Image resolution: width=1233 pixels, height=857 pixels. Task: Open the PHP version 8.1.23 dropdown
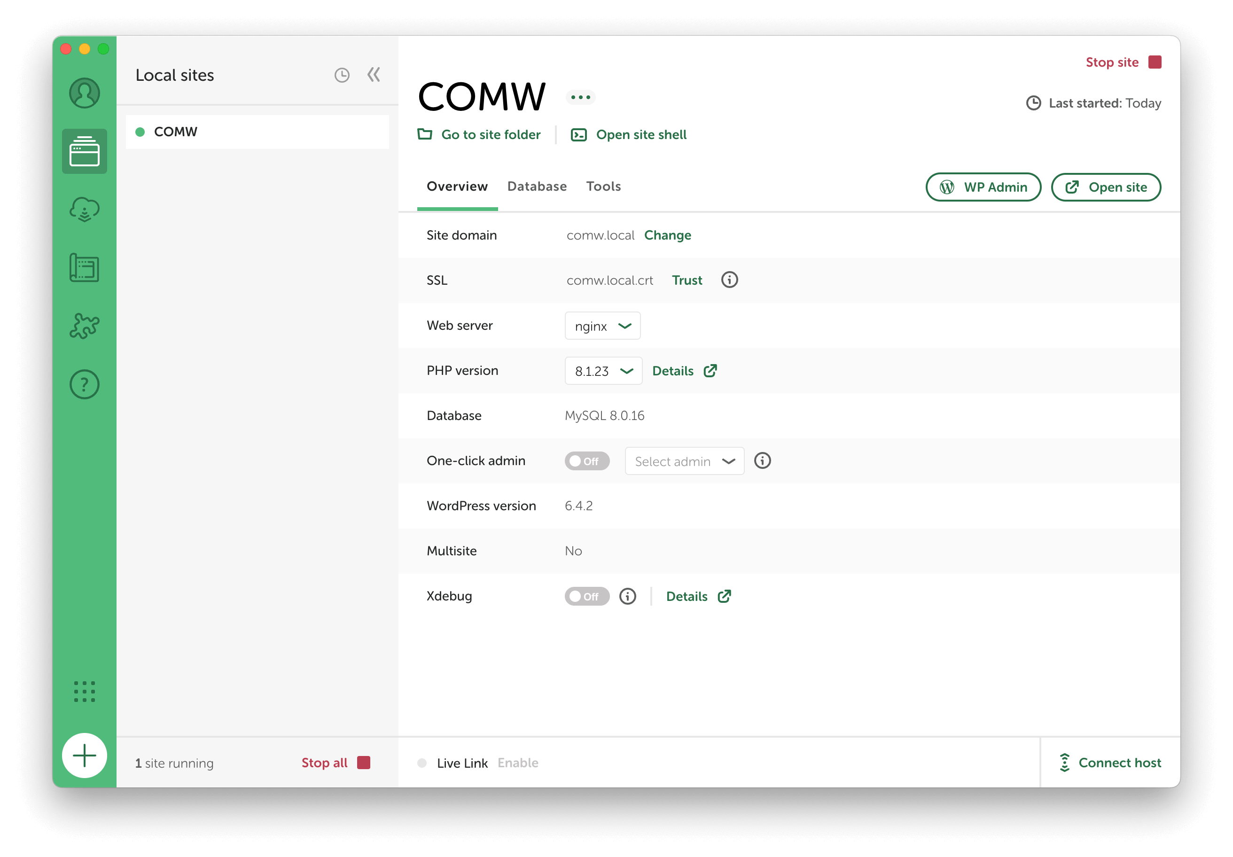click(x=604, y=371)
